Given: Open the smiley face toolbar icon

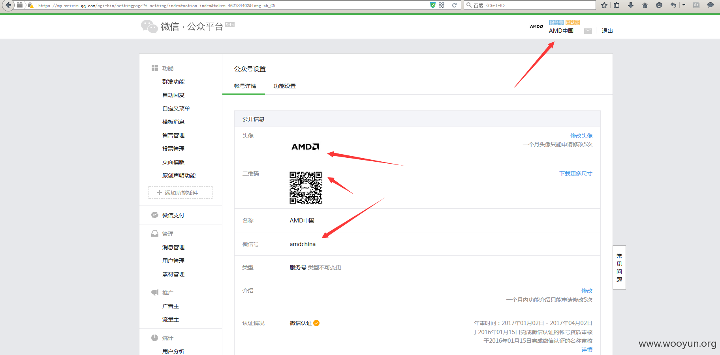Looking at the screenshot, I should point(659,5).
